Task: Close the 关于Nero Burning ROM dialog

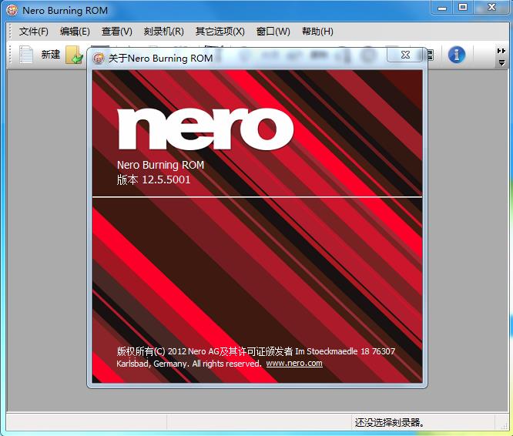Action: (405, 55)
